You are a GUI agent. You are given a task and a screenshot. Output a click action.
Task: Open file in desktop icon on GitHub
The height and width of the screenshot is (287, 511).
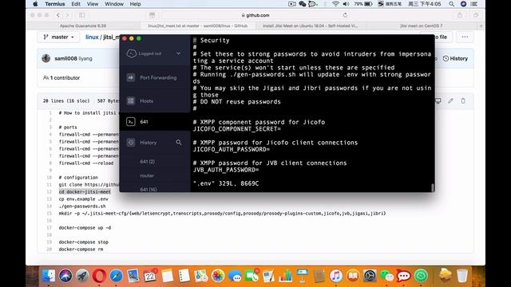tap(438, 101)
